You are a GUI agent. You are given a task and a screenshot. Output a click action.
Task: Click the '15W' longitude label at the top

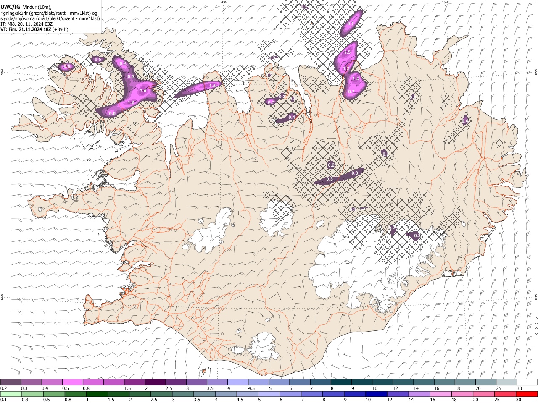(445, 2)
